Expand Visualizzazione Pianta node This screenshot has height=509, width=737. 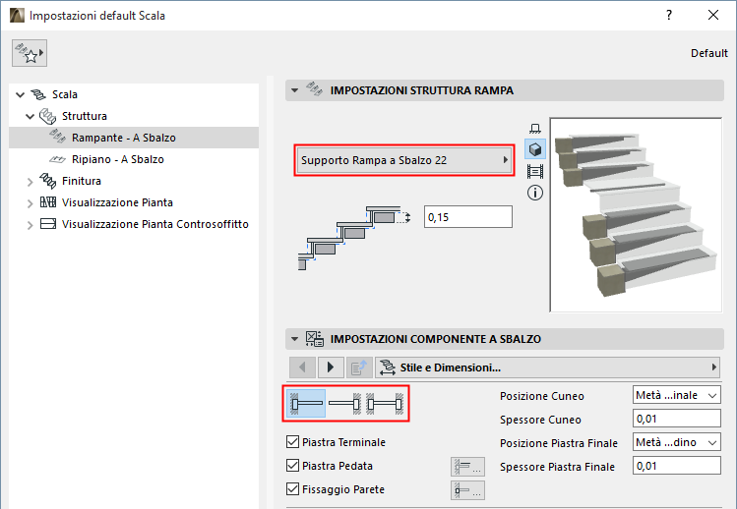click(31, 203)
